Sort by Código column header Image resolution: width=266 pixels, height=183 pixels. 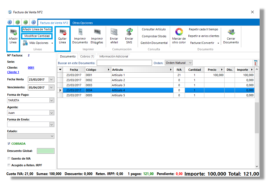click(x=98, y=70)
